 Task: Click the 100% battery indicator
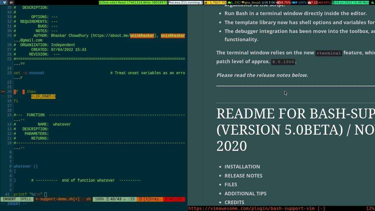[299, 2]
